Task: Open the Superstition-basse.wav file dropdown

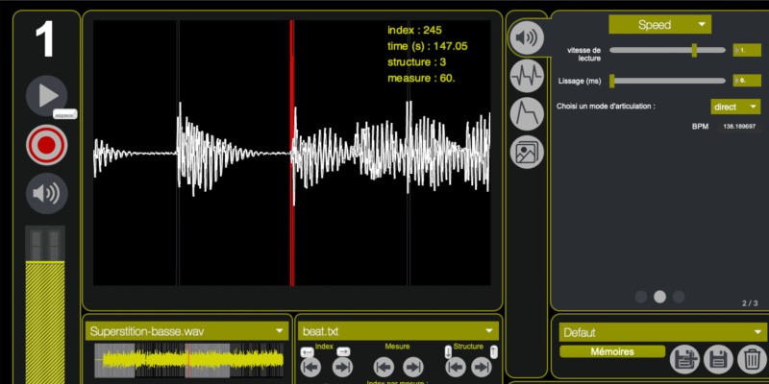Action: 187,331
